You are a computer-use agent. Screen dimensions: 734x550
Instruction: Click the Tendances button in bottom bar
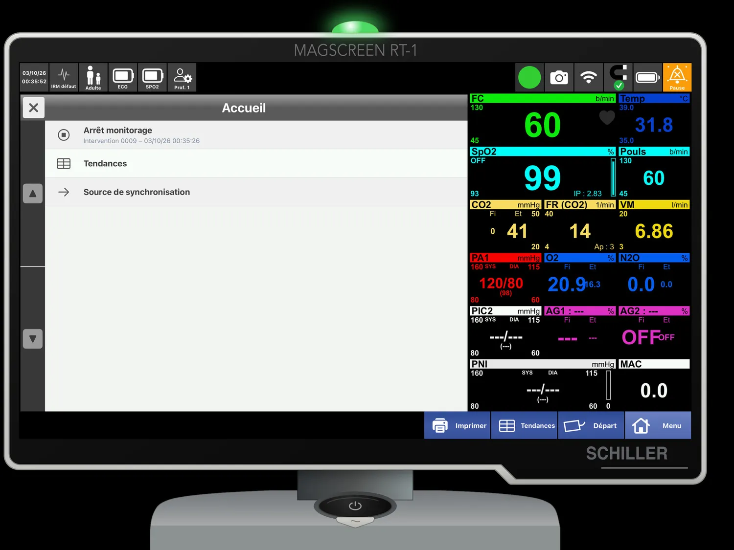point(525,425)
